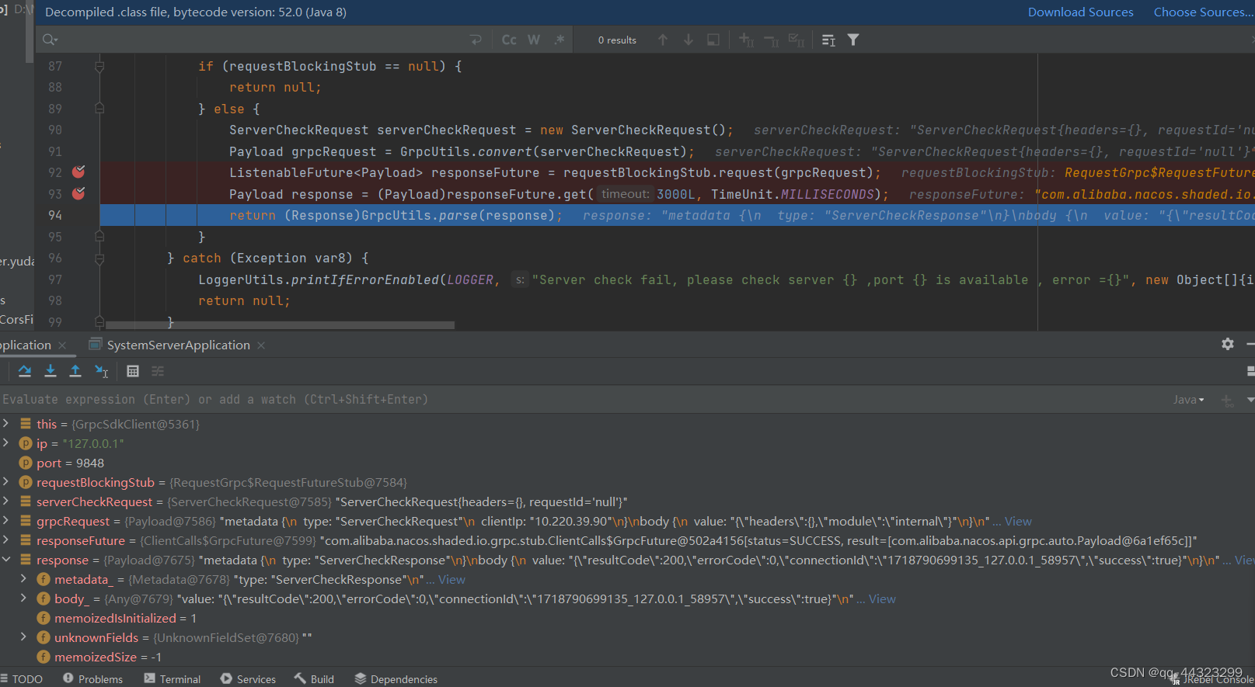
Task: Expand the body_ field node
Action: click(23, 598)
